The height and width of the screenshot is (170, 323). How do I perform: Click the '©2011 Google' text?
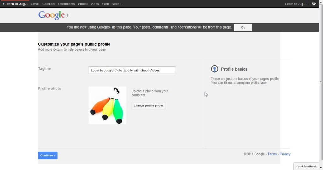[254, 154]
